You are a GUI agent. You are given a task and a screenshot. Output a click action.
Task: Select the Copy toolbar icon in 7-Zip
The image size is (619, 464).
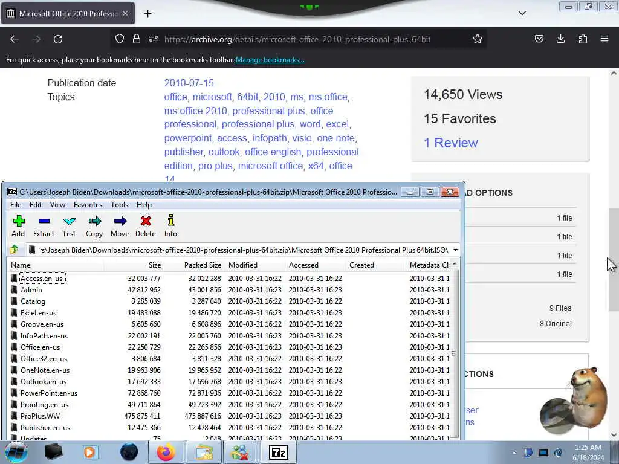[x=94, y=226]
